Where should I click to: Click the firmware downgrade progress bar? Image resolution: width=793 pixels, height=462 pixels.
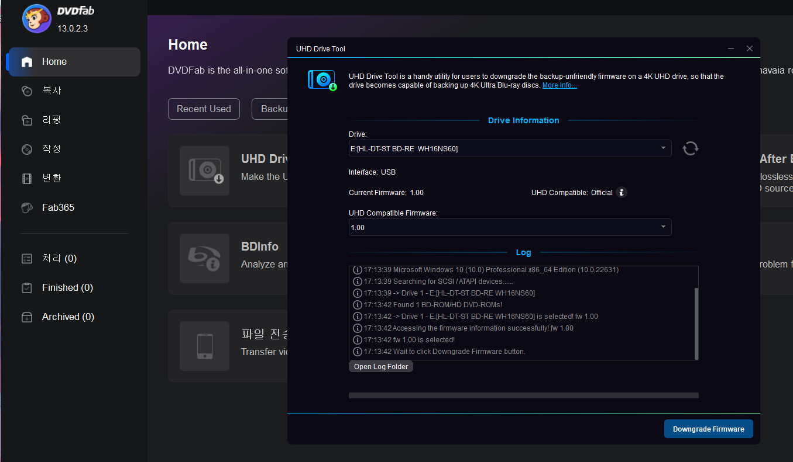[523, 395]
